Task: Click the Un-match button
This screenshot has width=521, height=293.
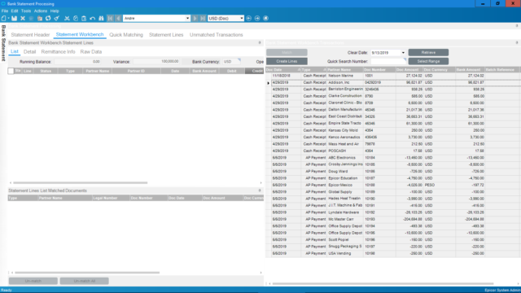Action: pos(33,281)
